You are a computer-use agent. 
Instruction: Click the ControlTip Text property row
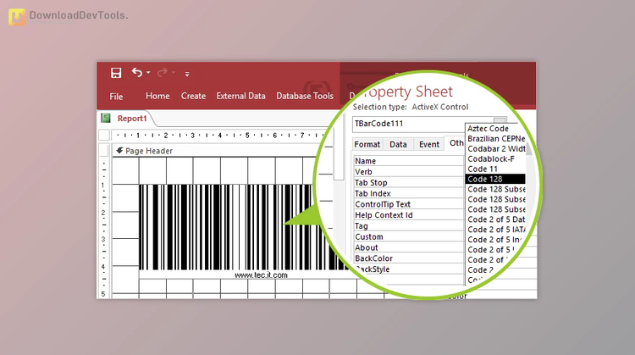(x=408, y=204)
